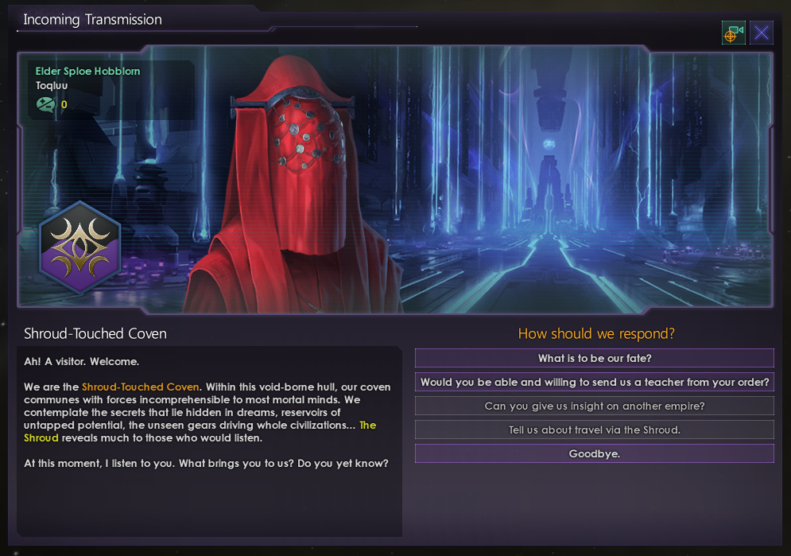Click the Shroud-Touched Coven heading
The height and width of the screenshot is (556, 791).
click(x=95, y=333)
